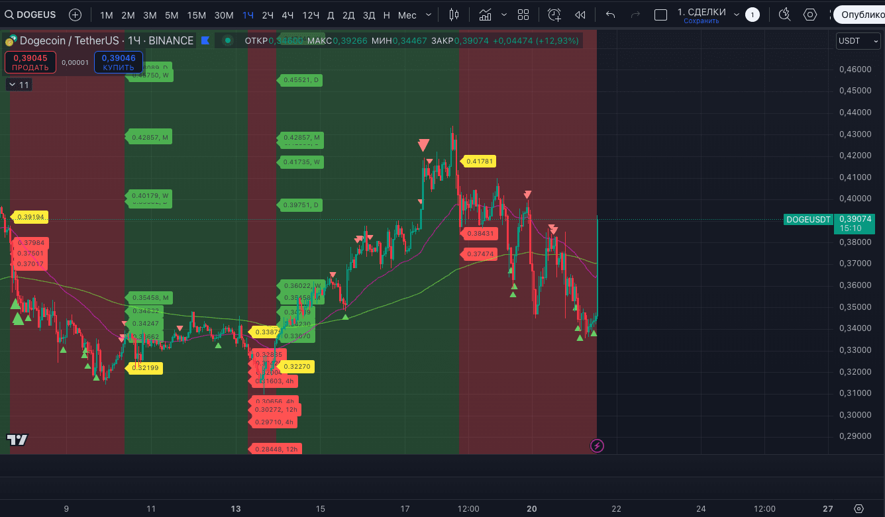
Task: Select the 4Ч timeframe
Action: click(x=287, y=15)
